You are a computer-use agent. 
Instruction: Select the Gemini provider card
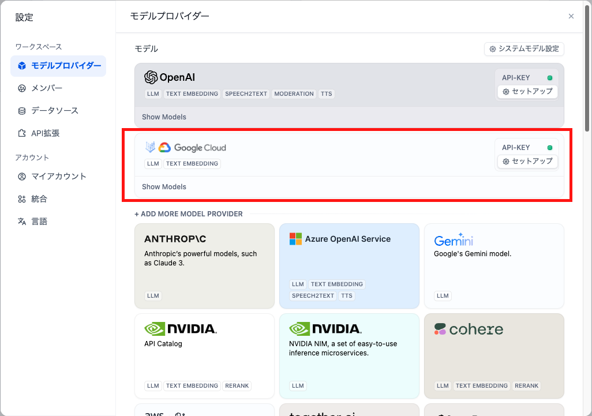click(494, 266)
